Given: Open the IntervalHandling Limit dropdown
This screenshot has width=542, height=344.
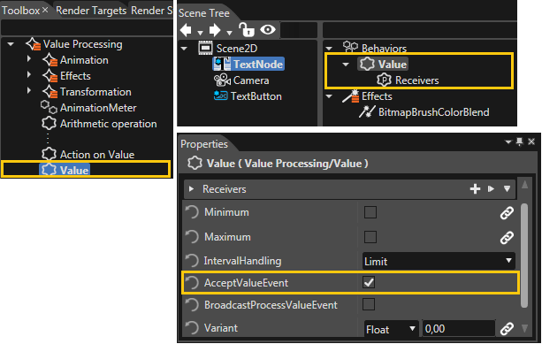Looking at the screenshot, I should tap(439, 261).
